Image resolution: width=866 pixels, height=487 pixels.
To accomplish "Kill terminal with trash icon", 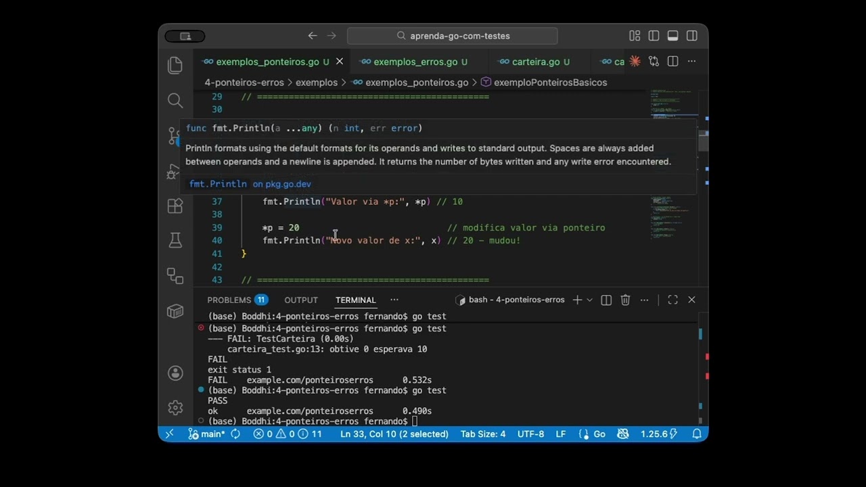I will point(625,300).
